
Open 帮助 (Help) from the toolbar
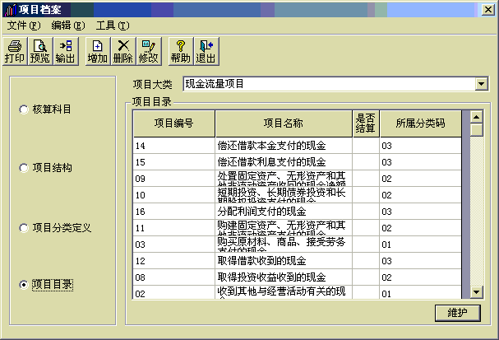(180, 51)
